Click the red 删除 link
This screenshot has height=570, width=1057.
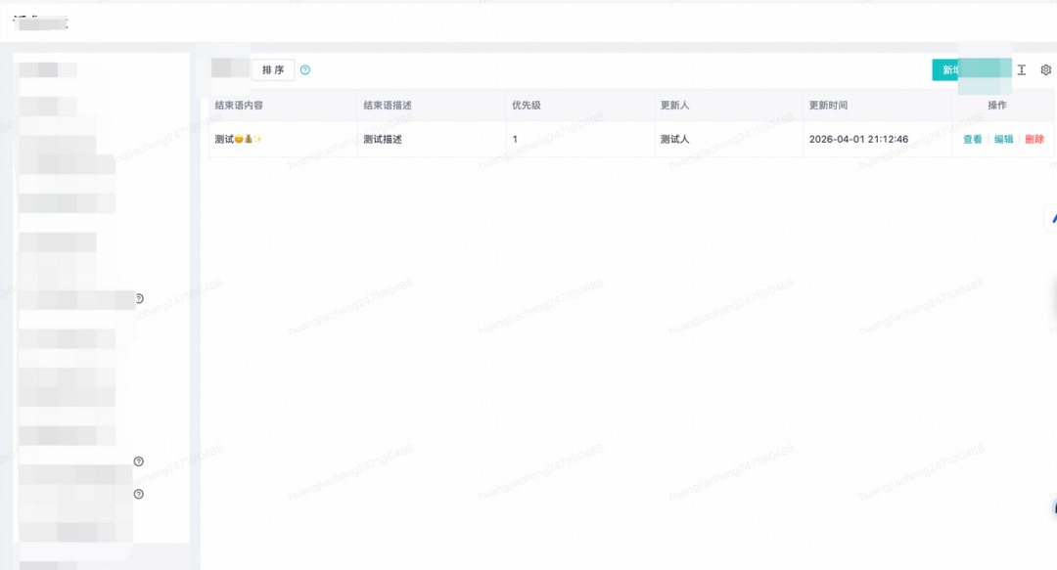1034,140
